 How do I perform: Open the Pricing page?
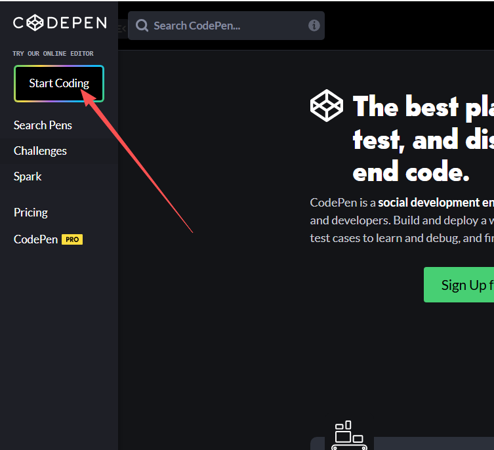click(x=31, y=213)
